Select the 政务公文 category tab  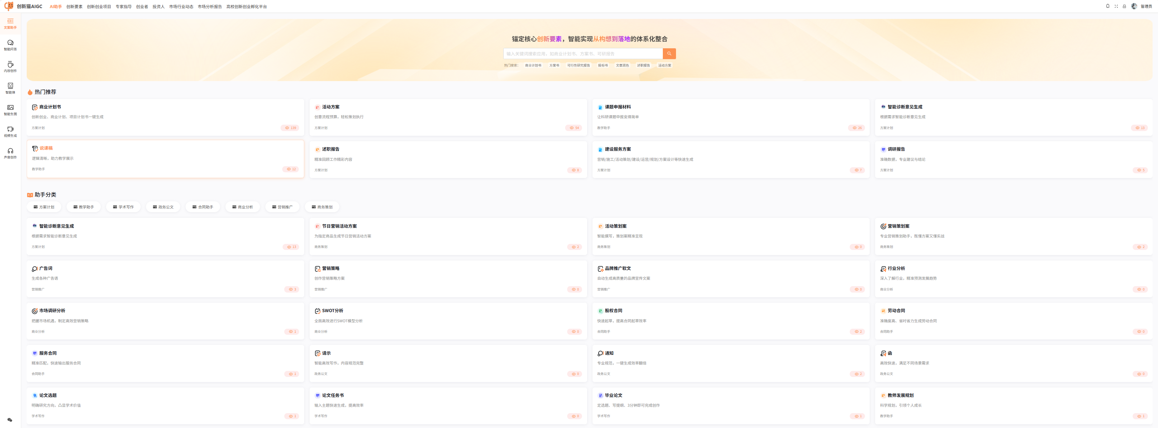[163, 207]
